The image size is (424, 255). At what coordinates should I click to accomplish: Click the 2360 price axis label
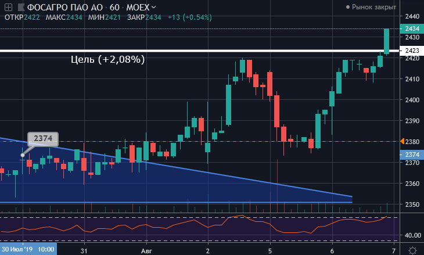tap(412, 184)
